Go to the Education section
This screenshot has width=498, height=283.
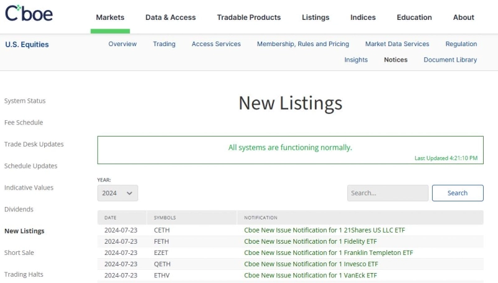[x=414, y=17]
